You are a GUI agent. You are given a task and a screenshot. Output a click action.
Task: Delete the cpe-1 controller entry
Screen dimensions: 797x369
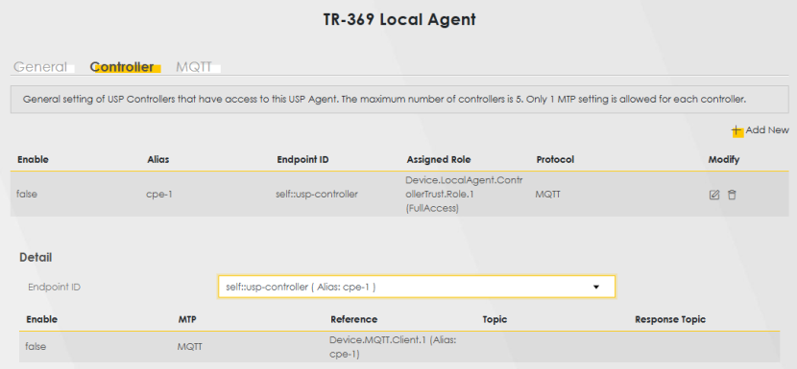click(732, 195)
